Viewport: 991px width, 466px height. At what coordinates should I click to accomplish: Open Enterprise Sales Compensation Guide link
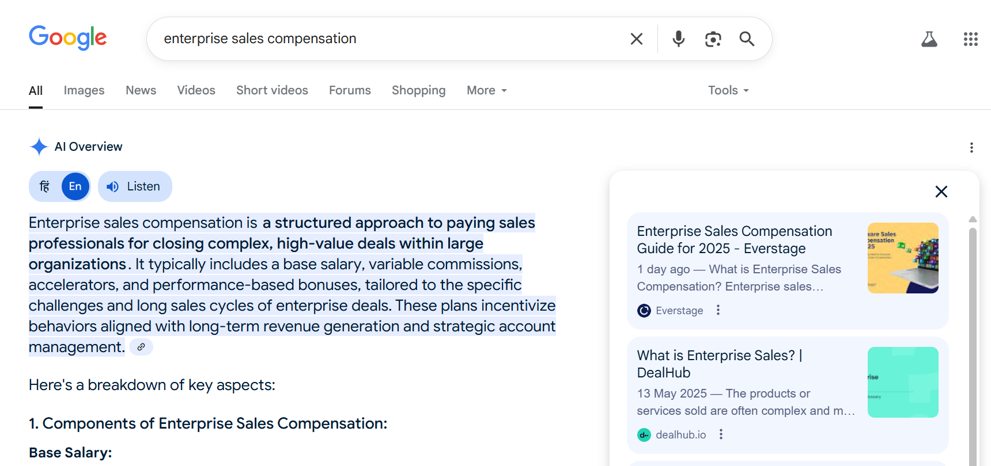click(x=735, y=240)
